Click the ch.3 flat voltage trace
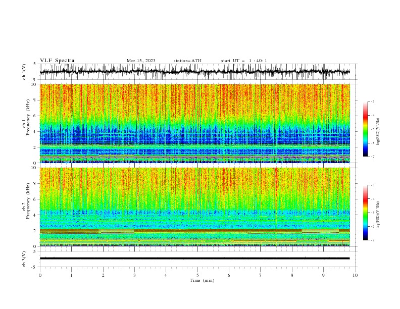 point(195,259)
